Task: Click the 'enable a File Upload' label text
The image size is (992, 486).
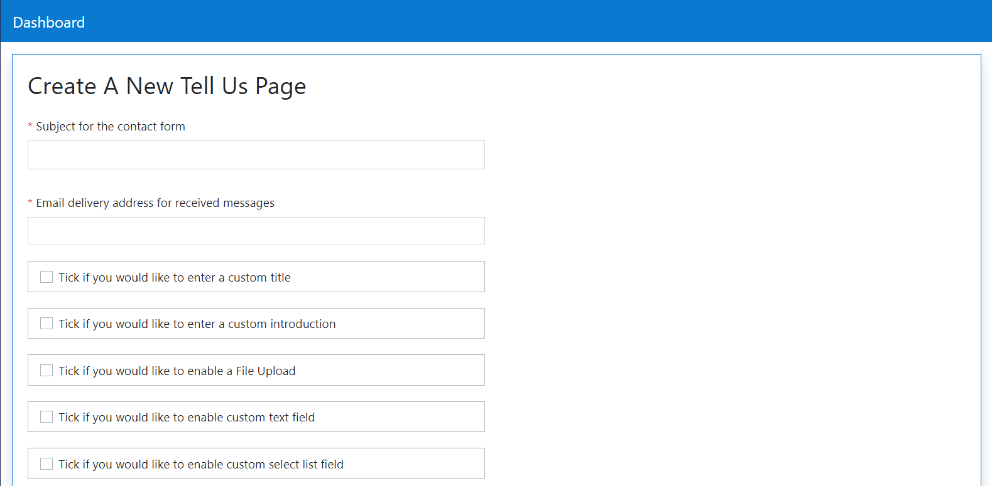Action: 177,371
